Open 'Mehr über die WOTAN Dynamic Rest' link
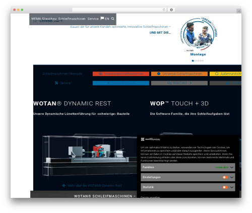The height and width of the screenshot is (213, 252). (94, 185)
